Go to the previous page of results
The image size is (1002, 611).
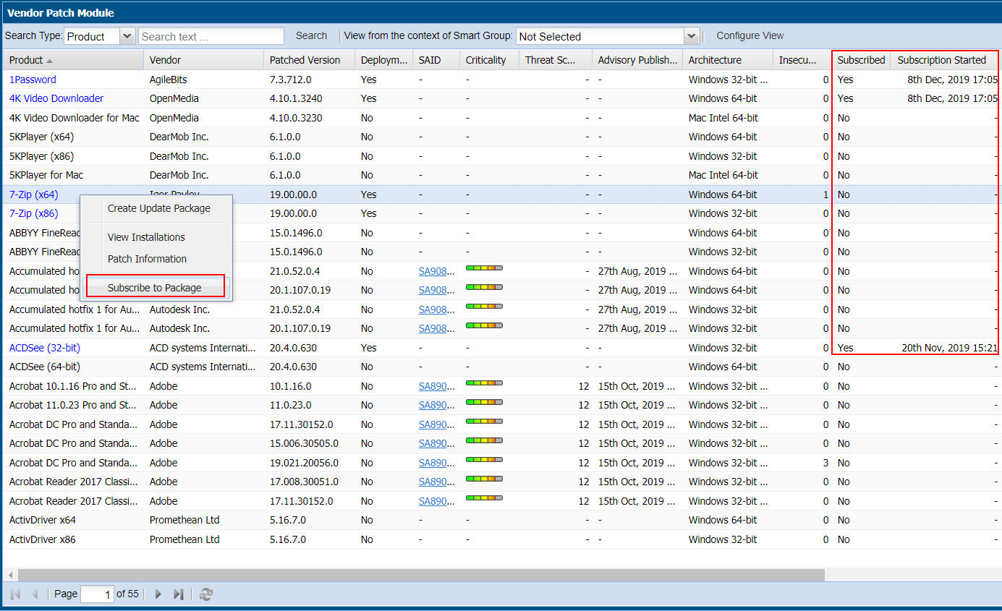[x=34, y=594]
